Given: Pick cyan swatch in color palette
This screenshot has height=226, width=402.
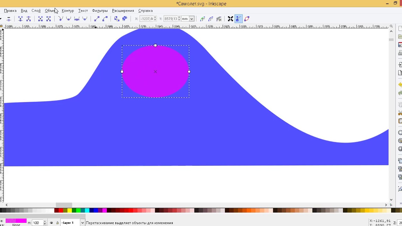Looking at the screenshot, I should [x=87, y=210].
